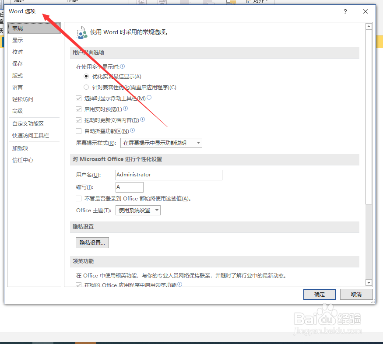Select 优化实现最佳显示 radio option
This screenshot has width=383, height=344.
tap(86, 76)
